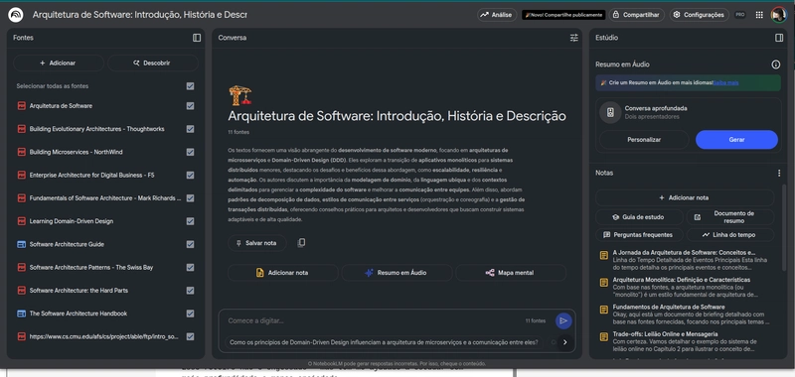The image size is (795, 377).
Task: Click the Resumo em Áudio info icon
Action: (x=776, y=64)
